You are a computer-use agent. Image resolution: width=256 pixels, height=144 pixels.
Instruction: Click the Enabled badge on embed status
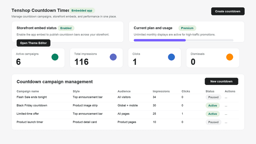pos(66,28)
